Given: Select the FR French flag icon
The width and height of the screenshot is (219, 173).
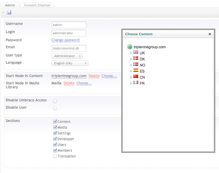Looking at the screenshot, I should (136, 83).
